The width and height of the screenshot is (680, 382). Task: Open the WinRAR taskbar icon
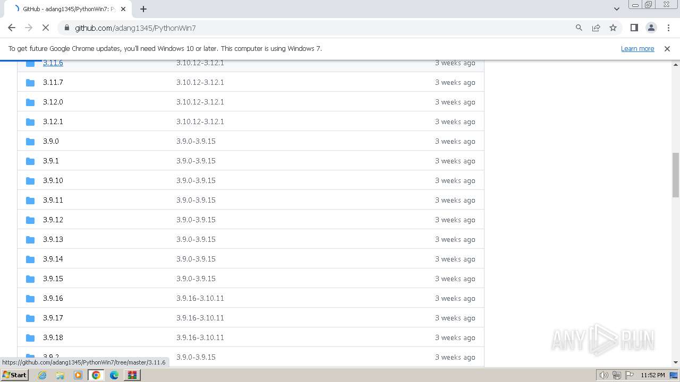coord(132,375)
